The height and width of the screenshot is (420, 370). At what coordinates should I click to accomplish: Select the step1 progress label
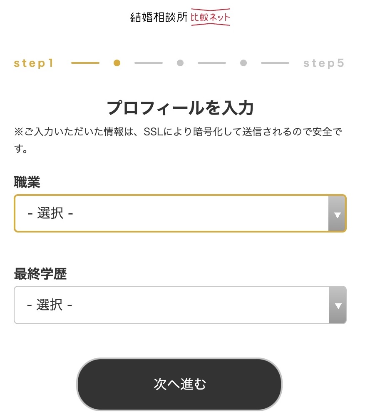[x=34, y=63]
